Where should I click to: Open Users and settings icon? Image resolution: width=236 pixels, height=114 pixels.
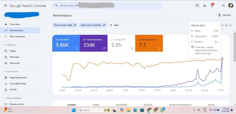[x=204, y=6]
